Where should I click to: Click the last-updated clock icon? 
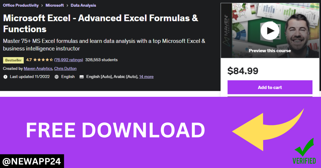pos(5,77)
